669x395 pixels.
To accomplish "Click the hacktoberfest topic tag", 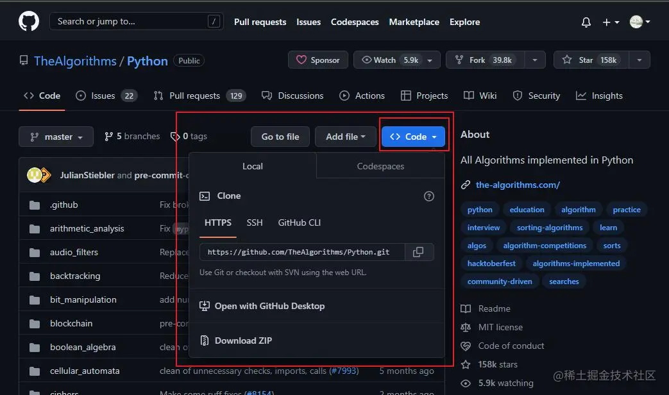I will [x=491, y=263].
